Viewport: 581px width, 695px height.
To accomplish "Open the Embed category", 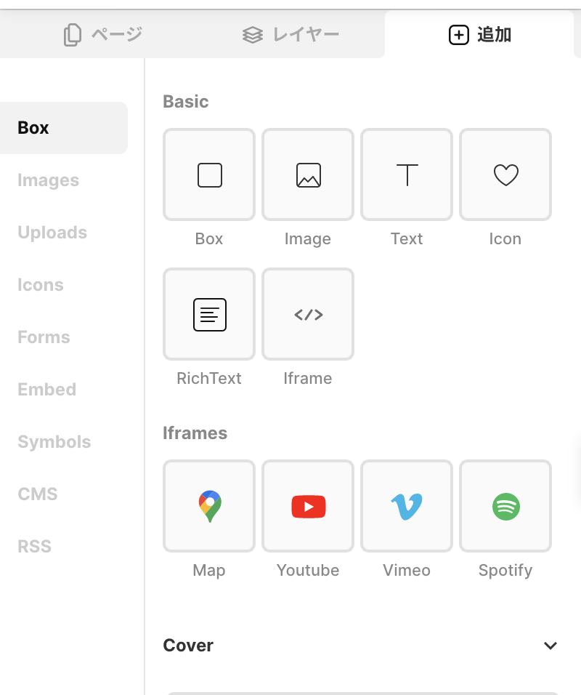I will point(47,390).
